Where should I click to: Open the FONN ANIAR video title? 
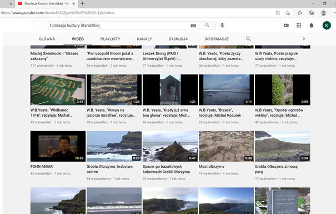[x=42, y=166]
